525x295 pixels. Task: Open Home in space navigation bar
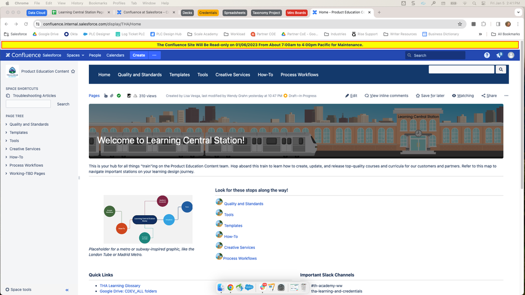pos(104,75)
